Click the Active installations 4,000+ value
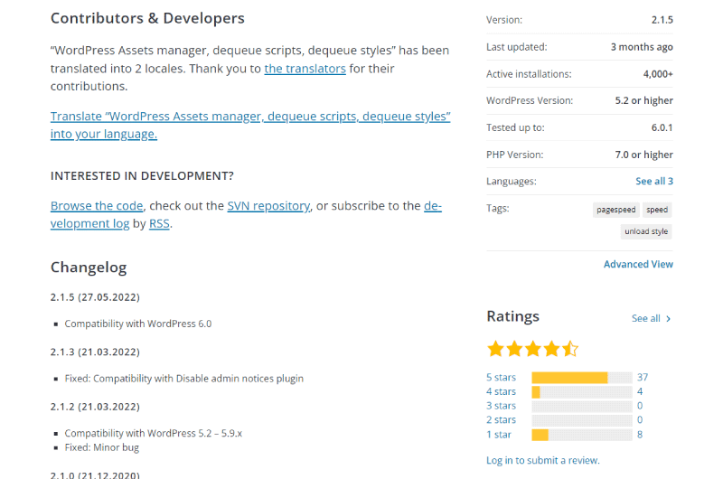Image resolution: width=723 pixels, height=479 pixels. click(658, 74)
